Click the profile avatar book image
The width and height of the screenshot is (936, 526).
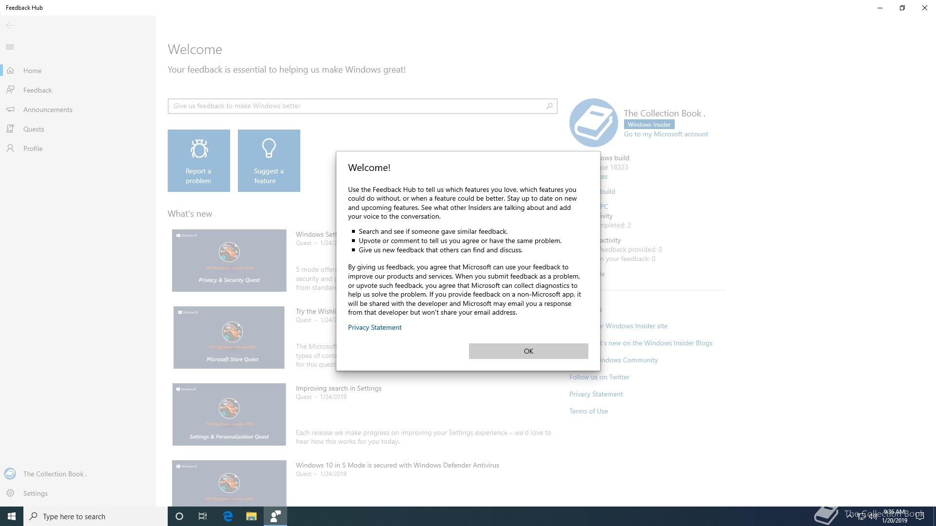pyautogui.click(x=594, y=123)
